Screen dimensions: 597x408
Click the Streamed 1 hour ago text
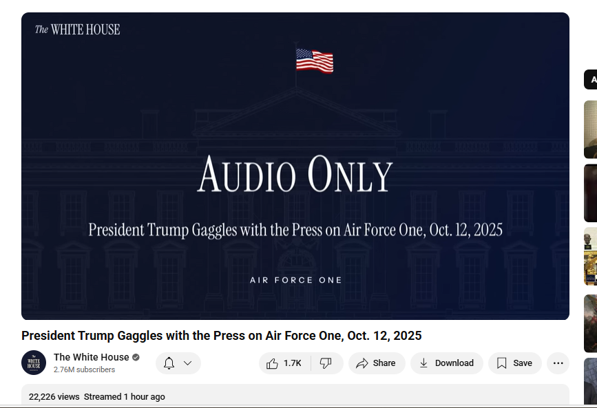[x=125, y=396]
